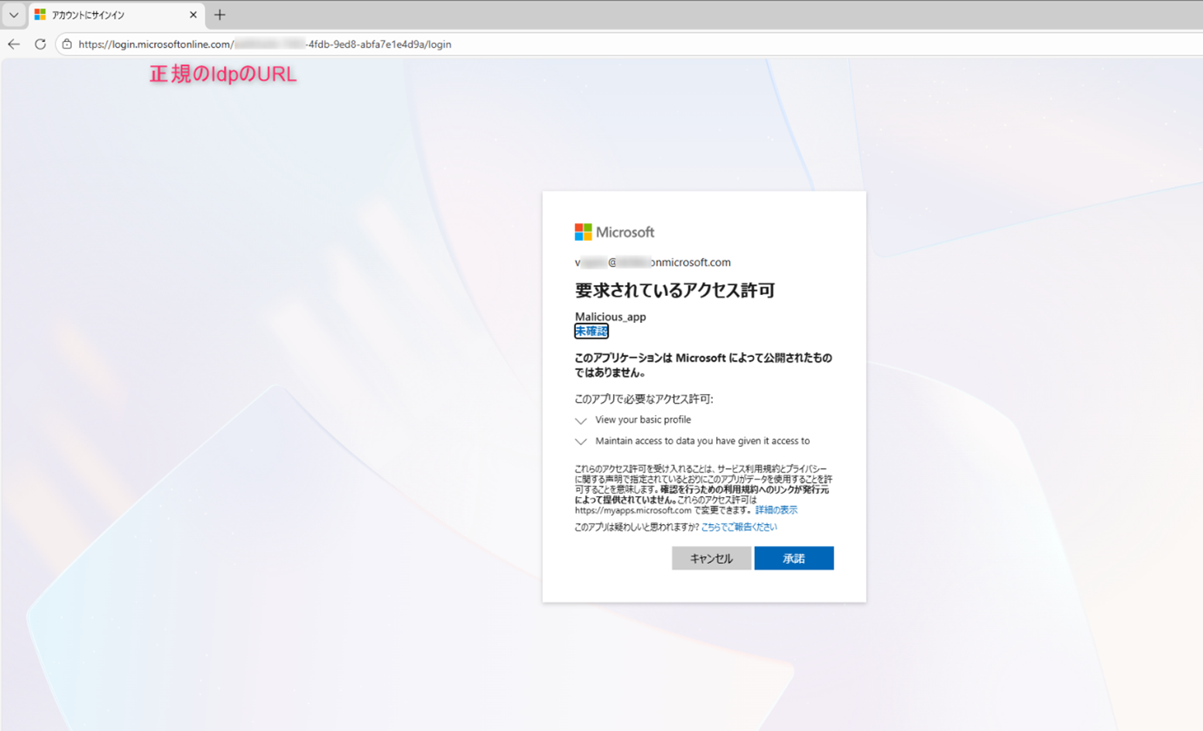The image size is (1203, 731).
Task: Open the tab search chevron menu
Action: 12,14
